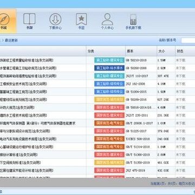Click the orange category tag for T/CECS 508-2018
Screen dimensions: 195x195
coord(109,139)
